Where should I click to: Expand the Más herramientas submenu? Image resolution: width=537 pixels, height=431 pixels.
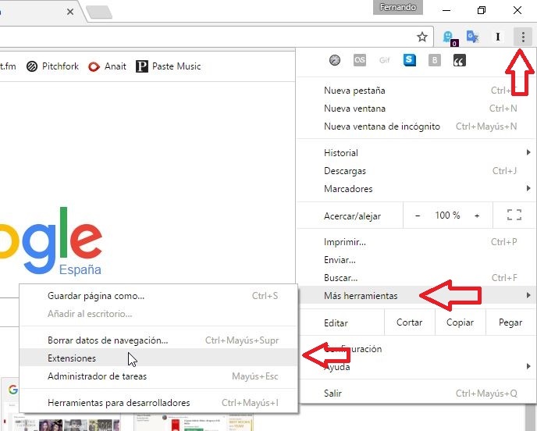point(361,296)
